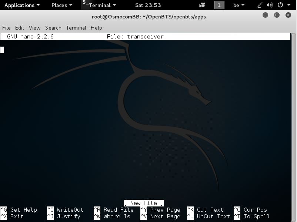
Task: Click '^Y Prev Page' shortcut
Action: click(x=160, y=210)
